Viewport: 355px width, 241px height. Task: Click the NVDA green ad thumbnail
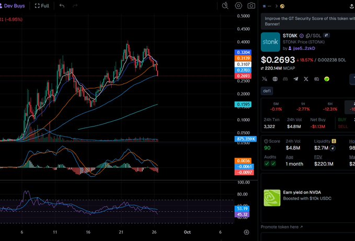pyautogui.click(x=272, y=198)
